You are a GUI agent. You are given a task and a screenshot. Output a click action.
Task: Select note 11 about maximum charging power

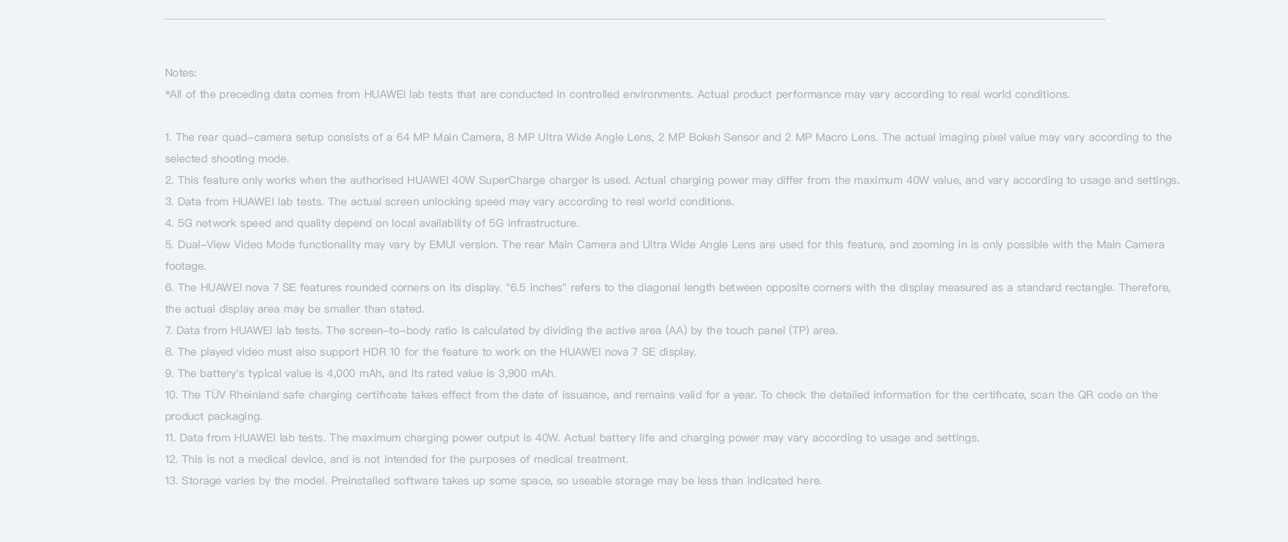[572, 437]
